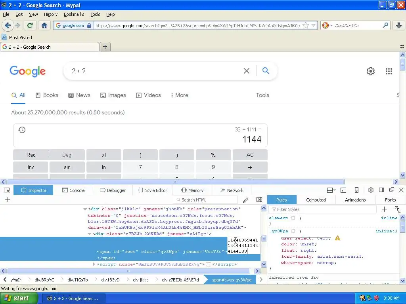Open a new tab with the plus button
This screenshot has width=406, height=304.
[105, 47]
